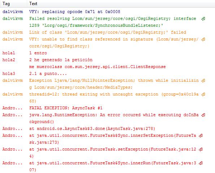
Task: Click wrap icon on FutureTask.setException line
Action: [201, 149]
